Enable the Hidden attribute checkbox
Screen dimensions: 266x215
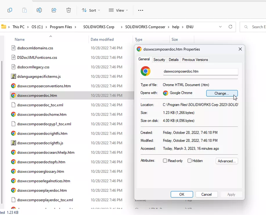pyautogui.click(x=189, y=161)
